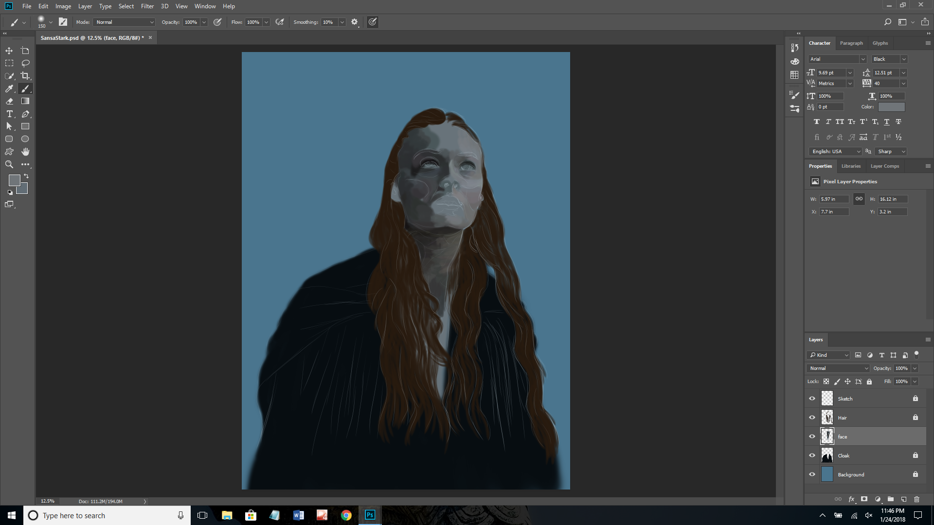
Task: Open brush smoothing options gear
Action: (354, 22)
